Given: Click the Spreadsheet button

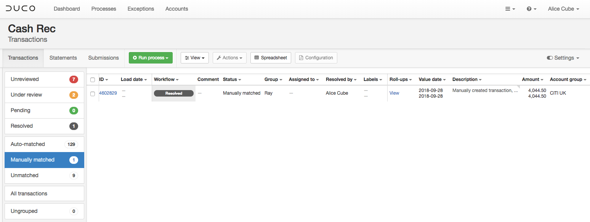Looking at the screenshot, I should pos(271,58).
